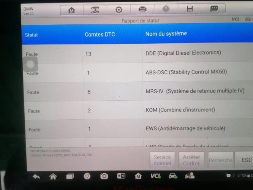The image size is (253, 190).
Task: Click the Recherche button
Action: pyautogui.click(x=221, y=160)
